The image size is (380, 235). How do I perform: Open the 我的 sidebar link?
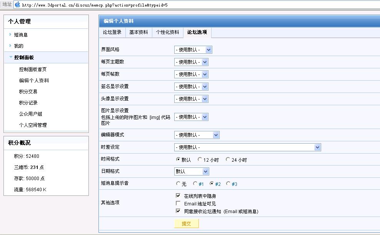coord(19,46)
